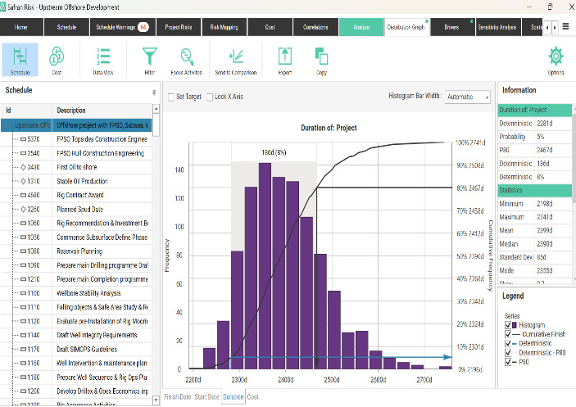Select row Draft SIMOPS Guidelines
Image resolution: width=576 pixels, height=407 pixels.
[x=76, y=350]
